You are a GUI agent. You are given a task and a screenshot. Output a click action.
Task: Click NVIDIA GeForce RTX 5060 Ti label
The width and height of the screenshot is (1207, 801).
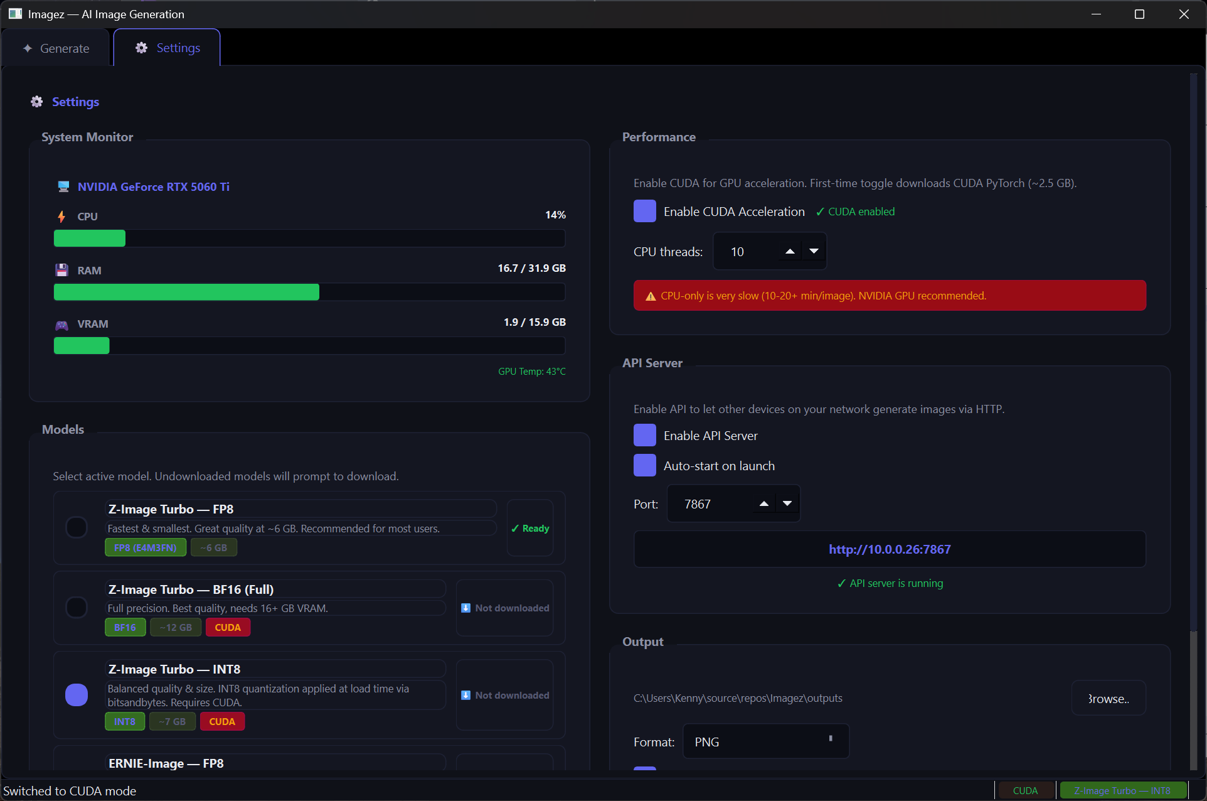[154, 187]
